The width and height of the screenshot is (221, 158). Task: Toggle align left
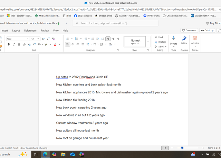tap(68, 44)
